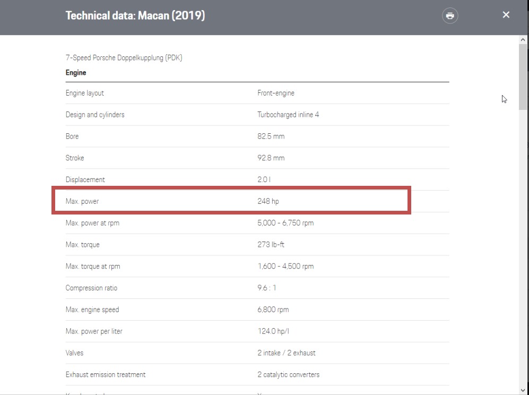Click the '1,600 - 4,500 rpm' value

pos(285,267)
